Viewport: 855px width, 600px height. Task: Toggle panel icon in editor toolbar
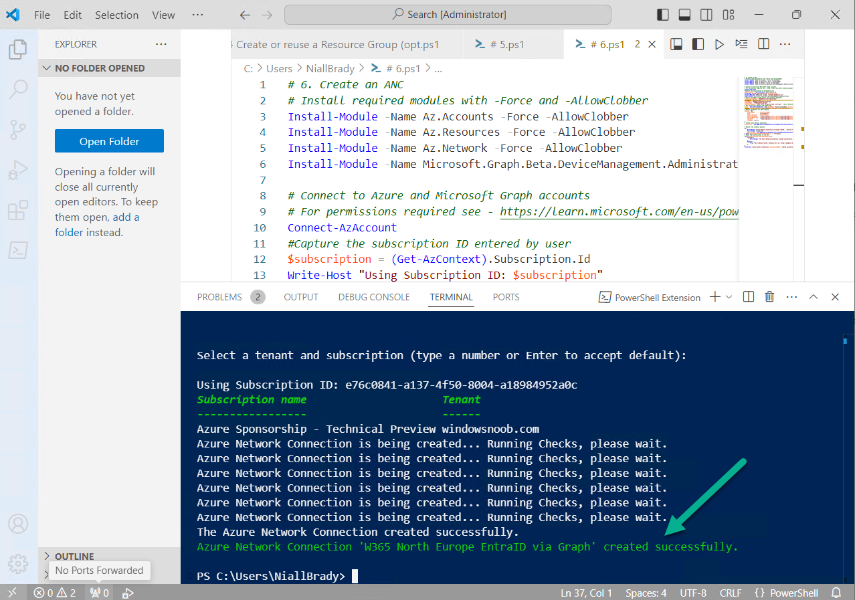click(676, 44)
